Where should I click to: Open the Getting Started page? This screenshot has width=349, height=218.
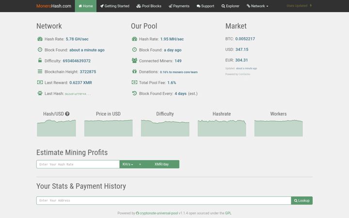point(114,6)
